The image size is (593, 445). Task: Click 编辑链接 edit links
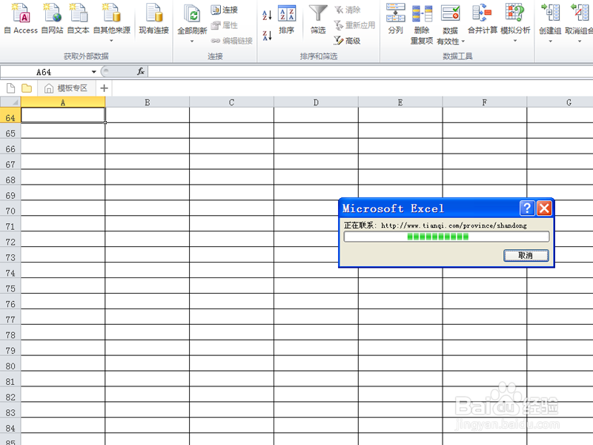[231, 41]
